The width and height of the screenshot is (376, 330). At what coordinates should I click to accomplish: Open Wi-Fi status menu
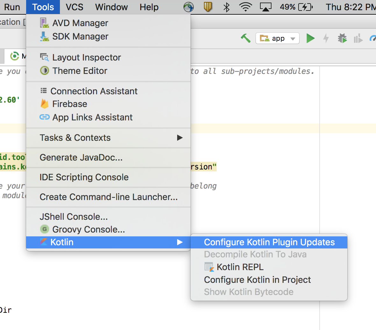coord(246,7)
